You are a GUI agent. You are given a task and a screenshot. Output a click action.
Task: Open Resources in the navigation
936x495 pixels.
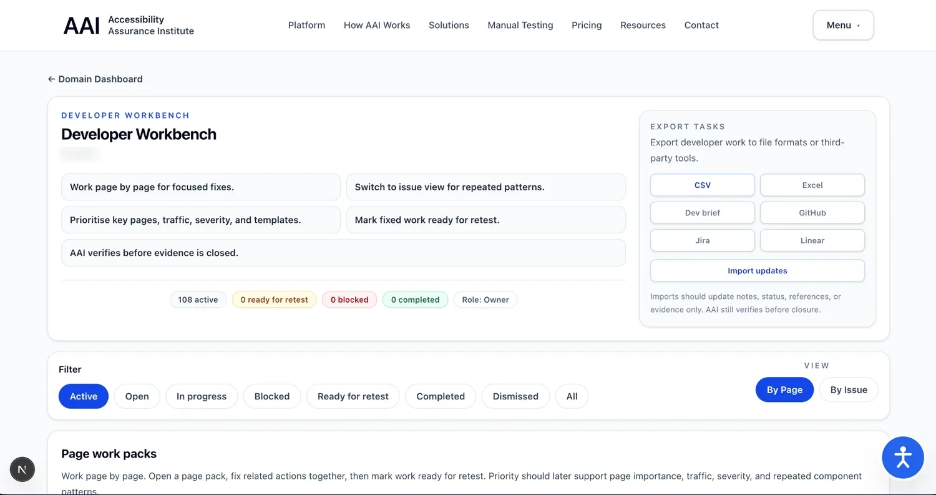[x=643, y=25]
